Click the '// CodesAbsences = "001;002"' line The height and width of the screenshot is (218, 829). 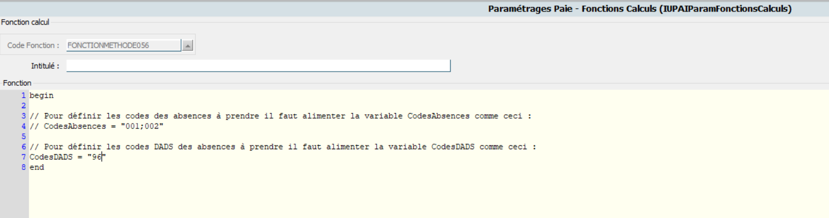tap(97, 126)
